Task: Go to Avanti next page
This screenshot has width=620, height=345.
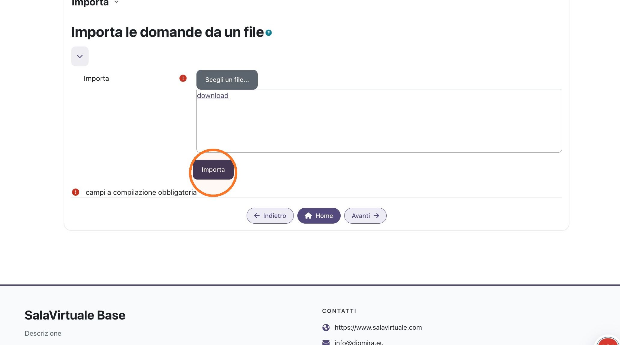Action: point(365,216)
